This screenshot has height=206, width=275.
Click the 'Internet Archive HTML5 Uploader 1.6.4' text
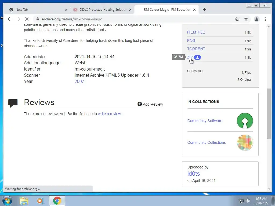112,75
